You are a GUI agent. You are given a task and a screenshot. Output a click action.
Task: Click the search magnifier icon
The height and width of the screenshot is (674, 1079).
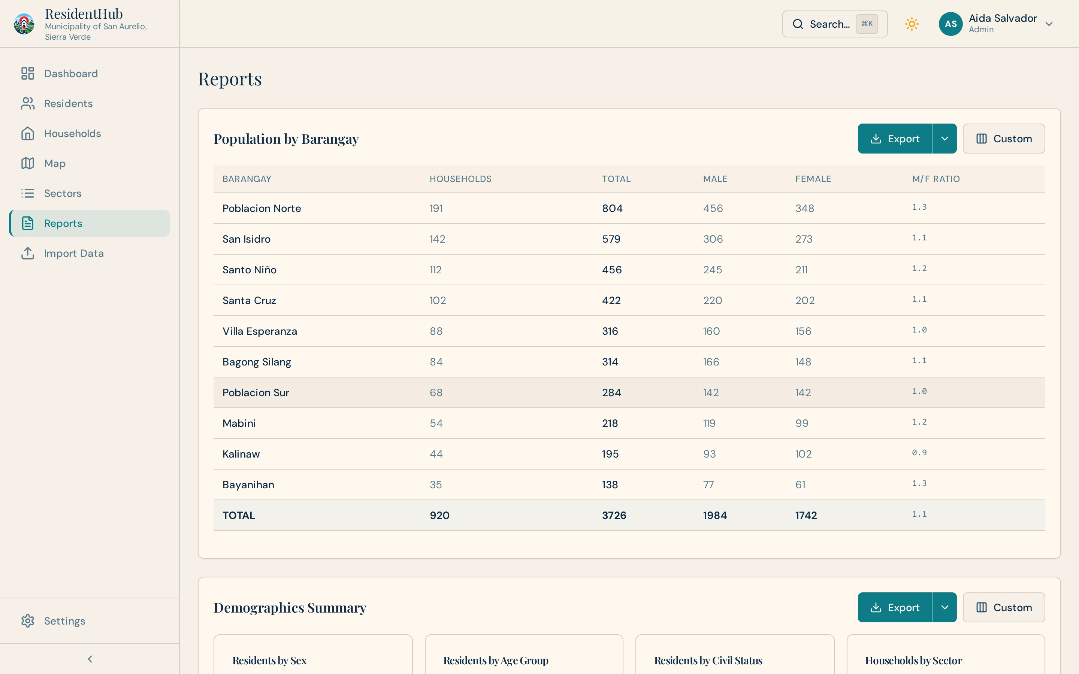click(798, 24)
